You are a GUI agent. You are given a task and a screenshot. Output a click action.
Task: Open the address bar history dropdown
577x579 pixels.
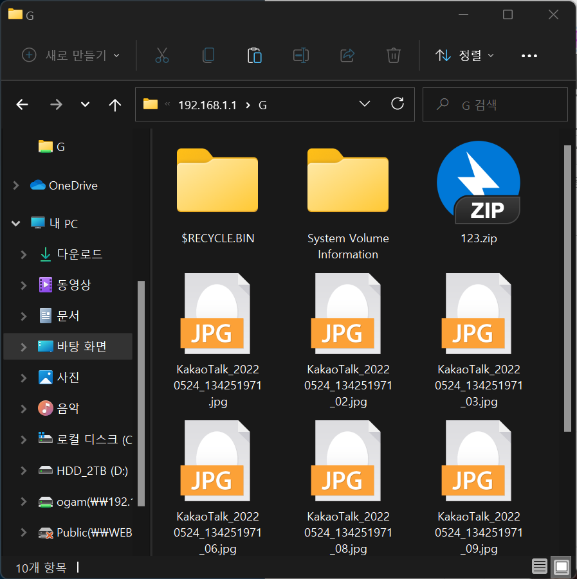pyautogui.click(x=364, y=104)
